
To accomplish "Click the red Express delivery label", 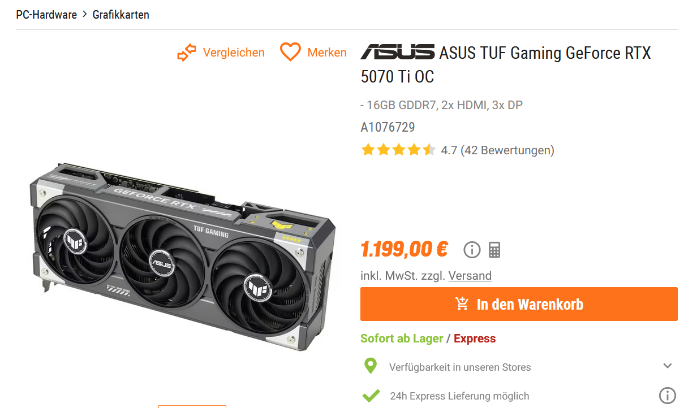I will point(475,338).
